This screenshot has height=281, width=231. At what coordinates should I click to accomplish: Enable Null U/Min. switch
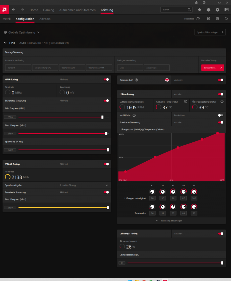[x=221, y=116]
